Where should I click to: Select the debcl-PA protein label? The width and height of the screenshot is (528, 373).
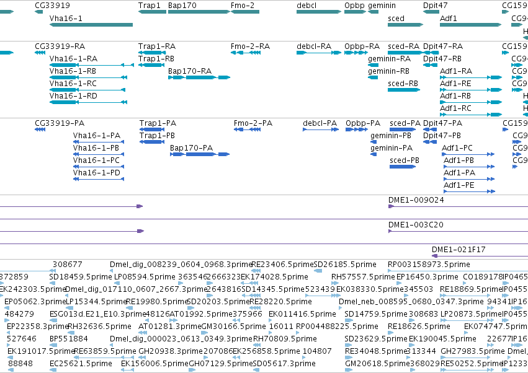[320, 123]
